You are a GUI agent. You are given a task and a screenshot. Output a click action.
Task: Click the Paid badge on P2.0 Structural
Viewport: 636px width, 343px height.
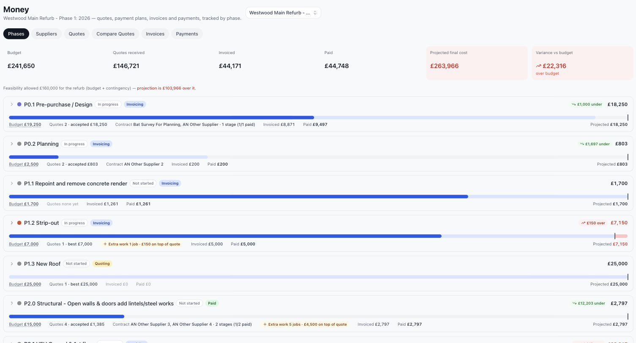[x=212, y=303]
